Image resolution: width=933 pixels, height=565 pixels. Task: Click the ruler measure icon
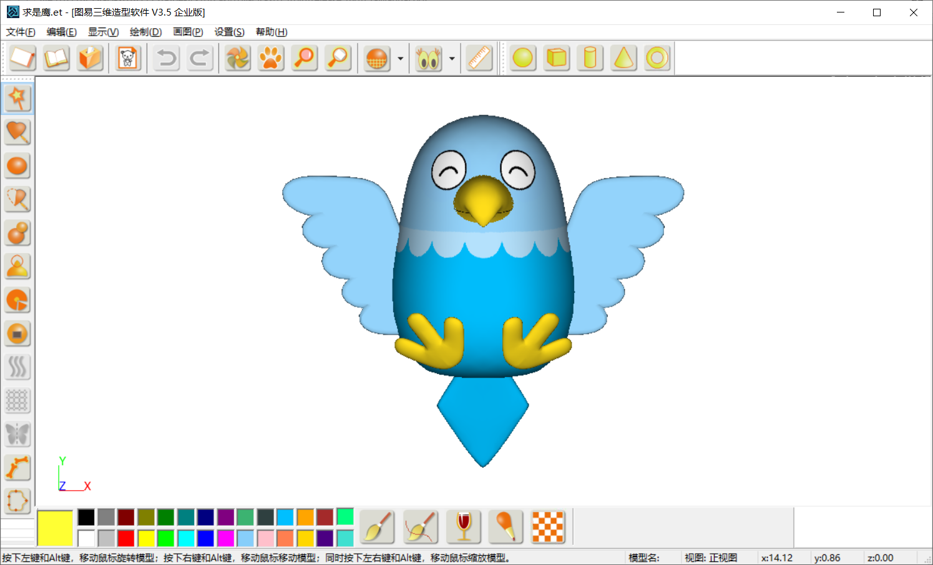click(480, 59)
